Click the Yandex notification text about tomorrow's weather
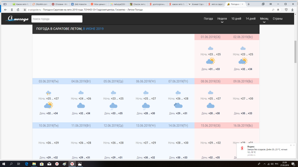 [267, 151]
